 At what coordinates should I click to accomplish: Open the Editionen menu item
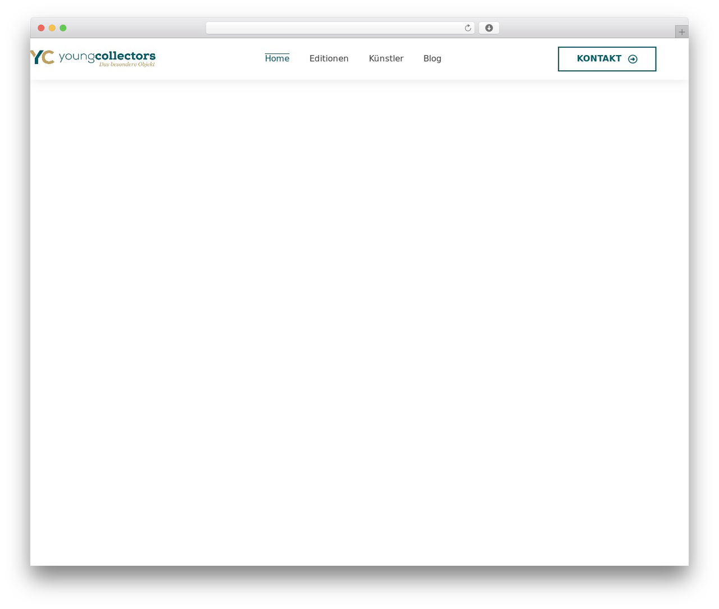(x=329, y=58)
